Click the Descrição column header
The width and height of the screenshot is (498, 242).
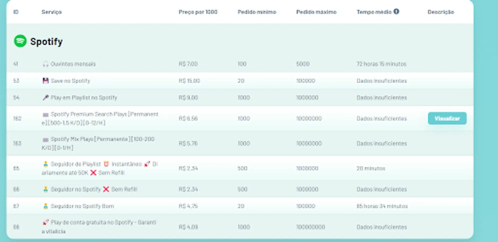click(441, 12)
